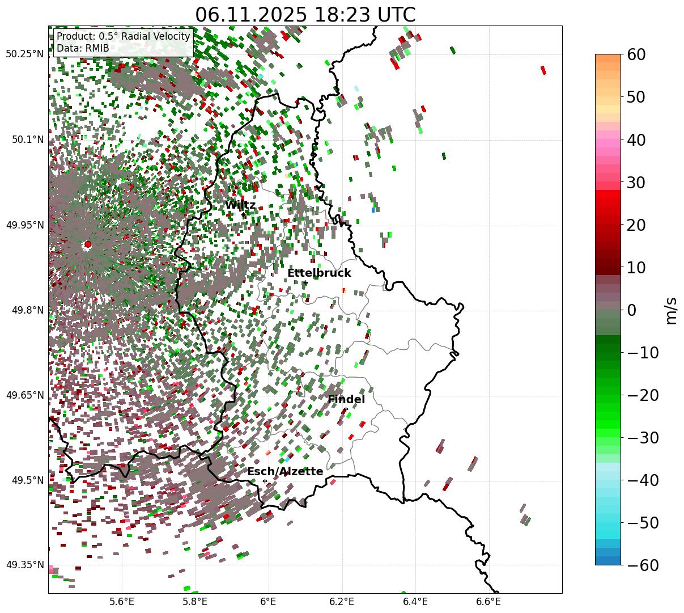
Task: Click the 6.4°E longitude tick label
Action: [x=415, y=602]
